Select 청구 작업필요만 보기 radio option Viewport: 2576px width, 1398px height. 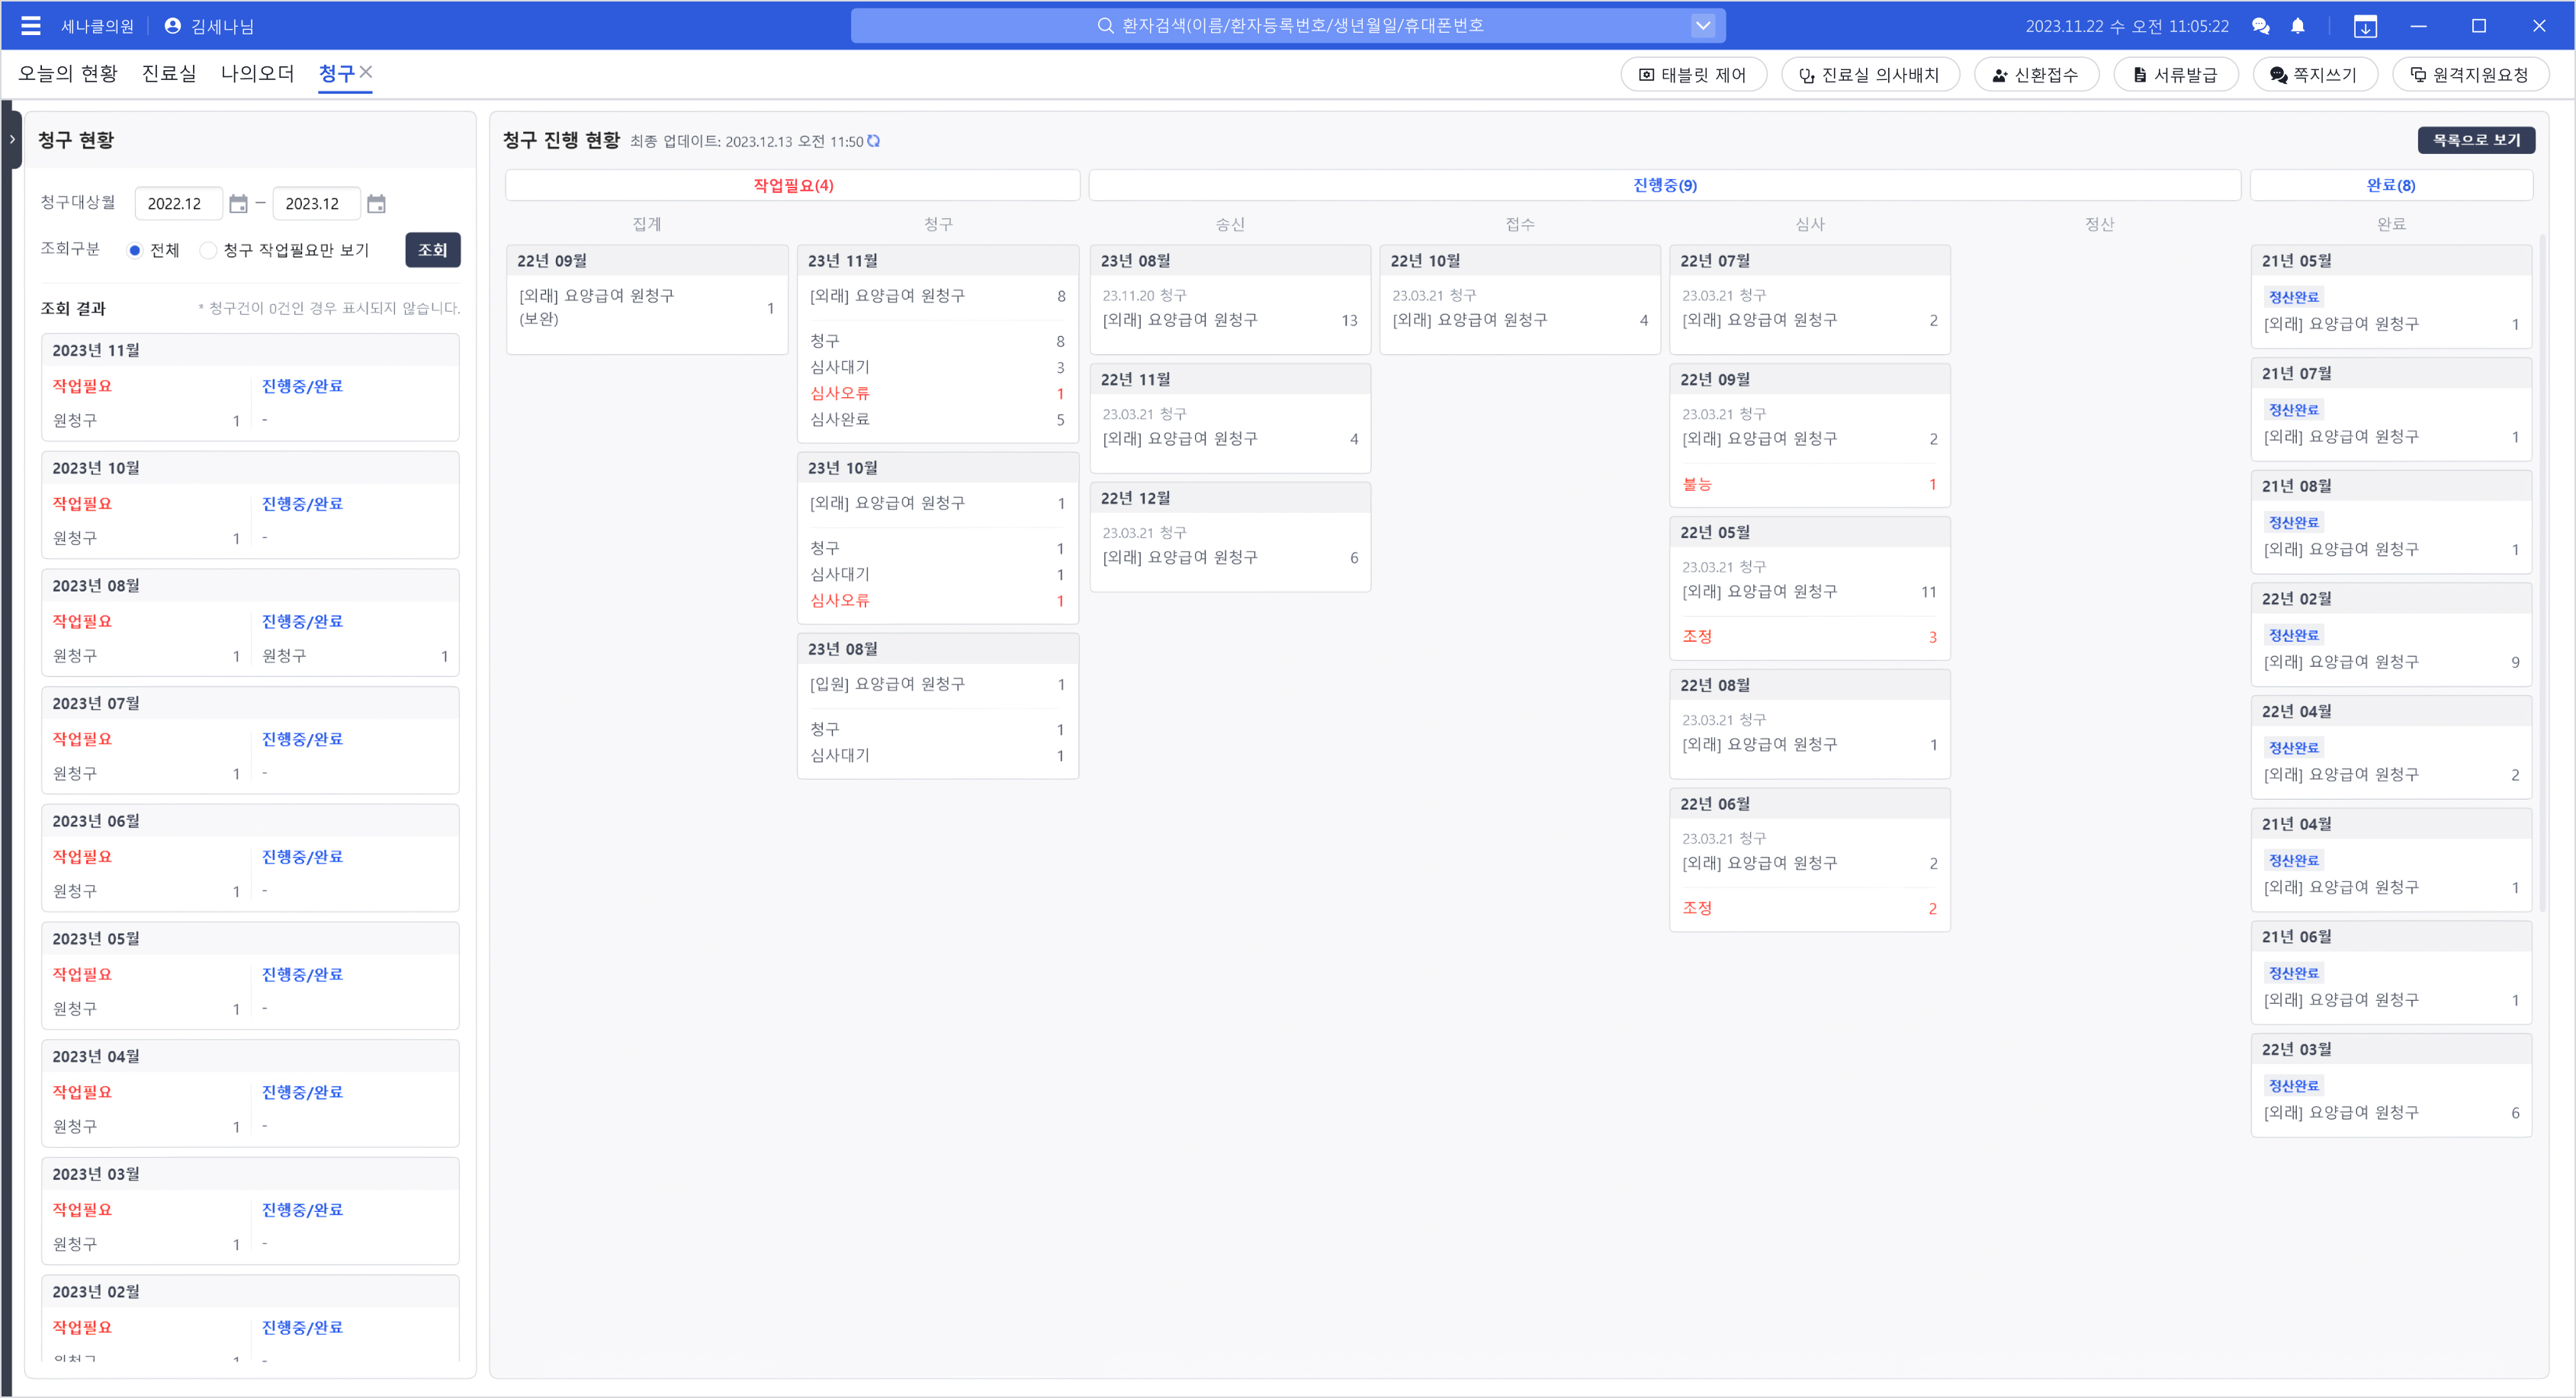[x=208, y=250]
